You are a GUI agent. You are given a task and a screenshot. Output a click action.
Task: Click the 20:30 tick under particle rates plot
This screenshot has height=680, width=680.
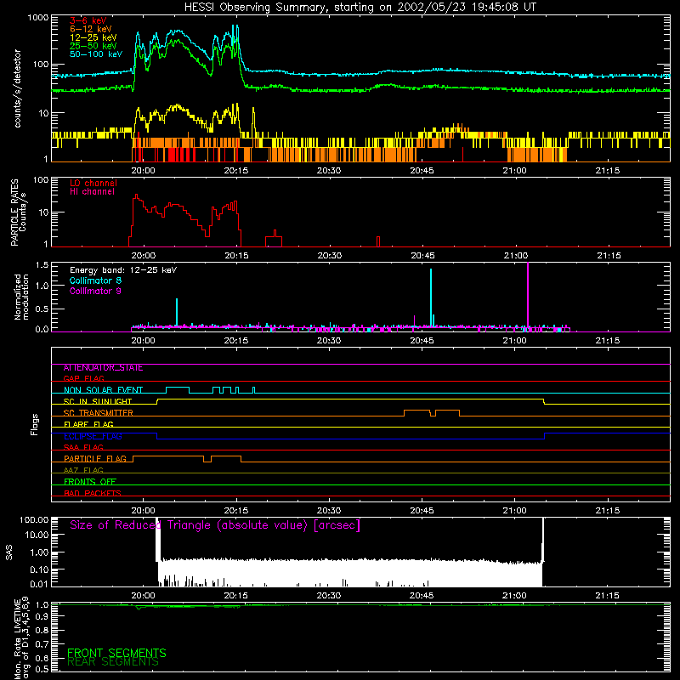(x=330, y=256)
